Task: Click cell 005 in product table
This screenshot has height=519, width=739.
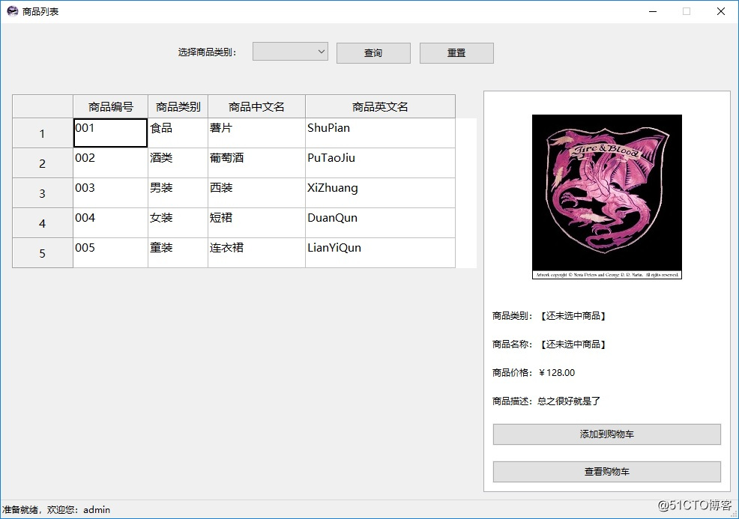Action: coord(111,253)
